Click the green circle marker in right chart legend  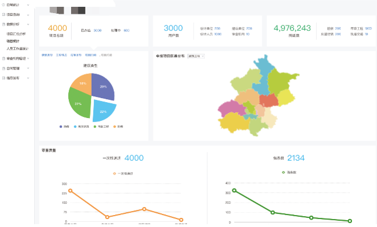(284, 172)
